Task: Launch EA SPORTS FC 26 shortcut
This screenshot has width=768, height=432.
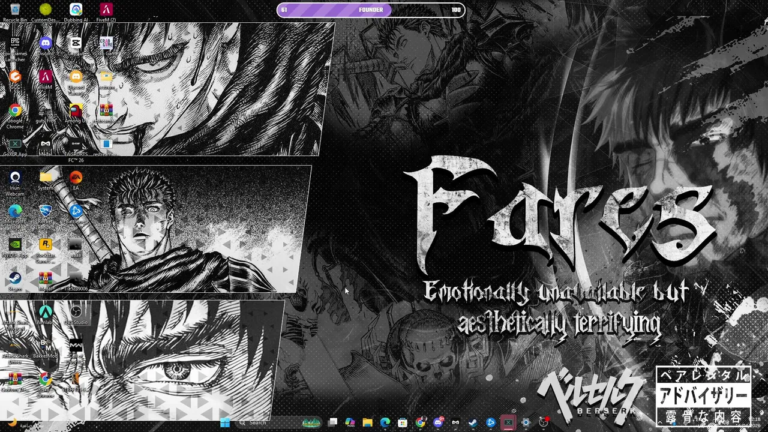Action: [76, 149]
